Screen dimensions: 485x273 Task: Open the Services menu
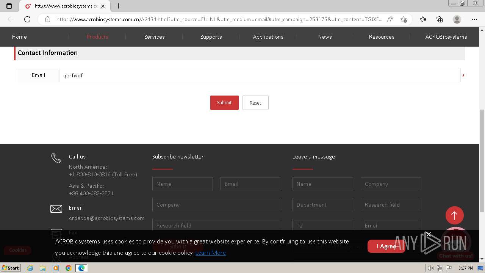[155, 37]
